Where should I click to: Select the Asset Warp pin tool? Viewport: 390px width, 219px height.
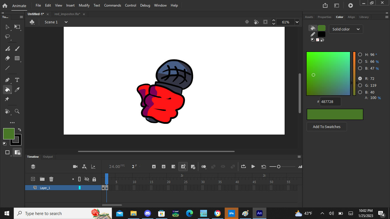coord(7,99)
